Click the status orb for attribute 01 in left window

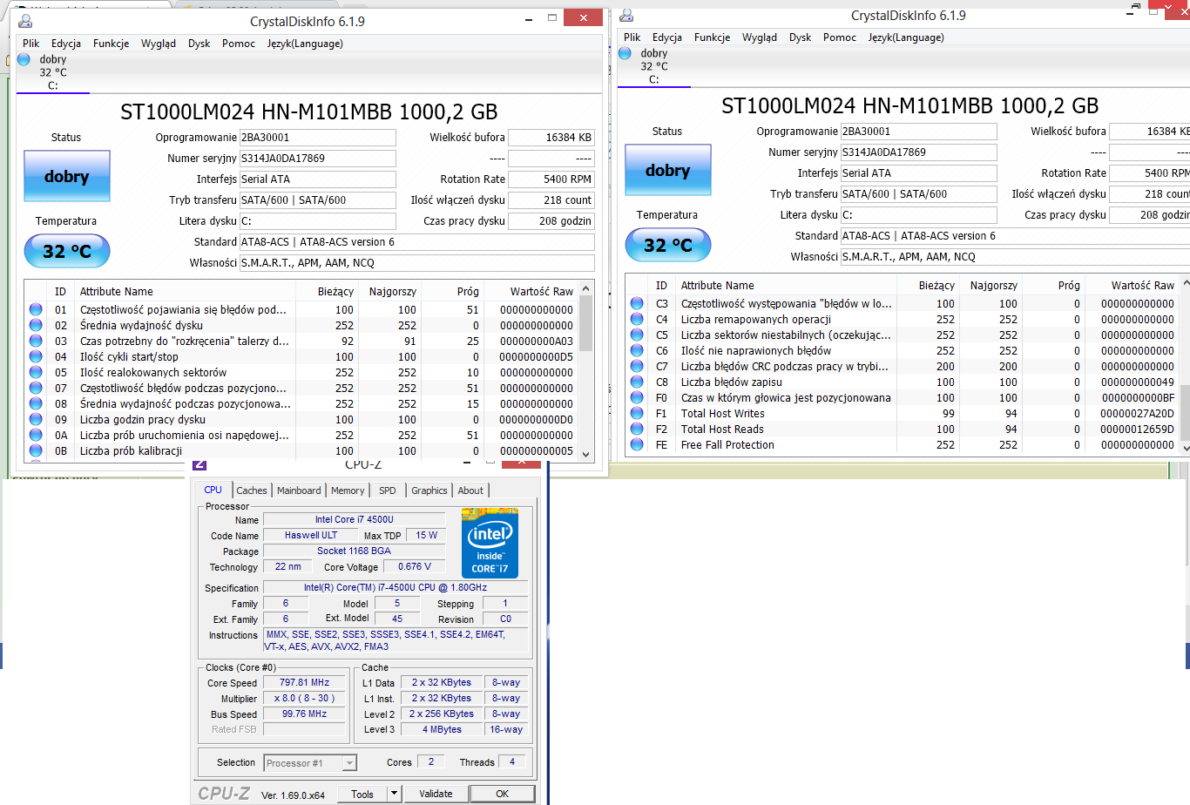pos(36,309)
